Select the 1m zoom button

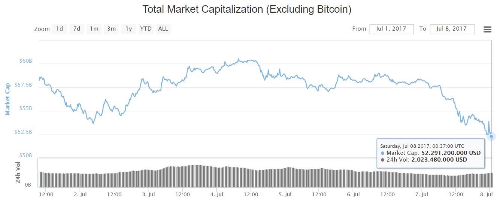pos(94,29)
